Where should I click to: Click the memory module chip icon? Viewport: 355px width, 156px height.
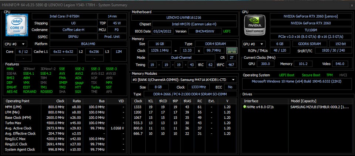coord(232,51)
